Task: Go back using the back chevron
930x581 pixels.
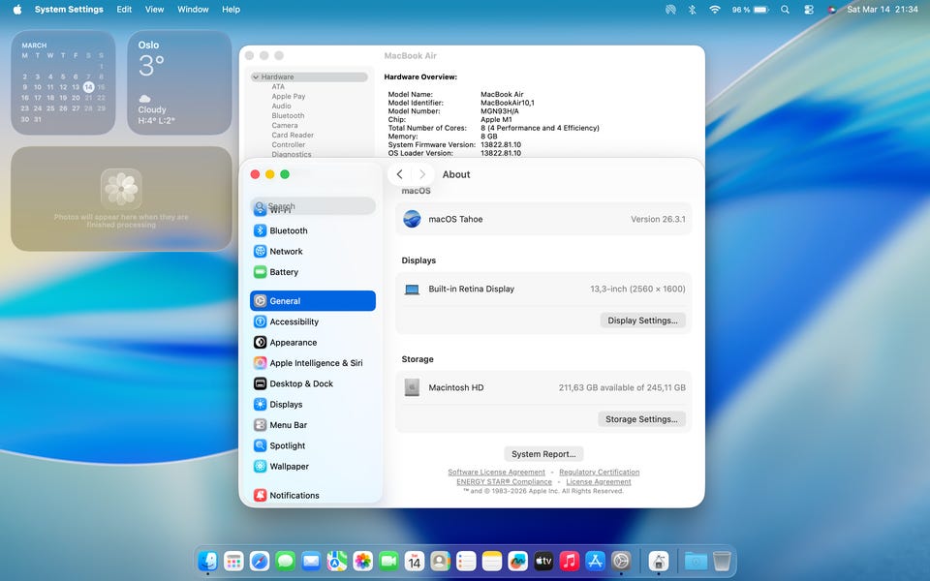Action: pos(400,174)
